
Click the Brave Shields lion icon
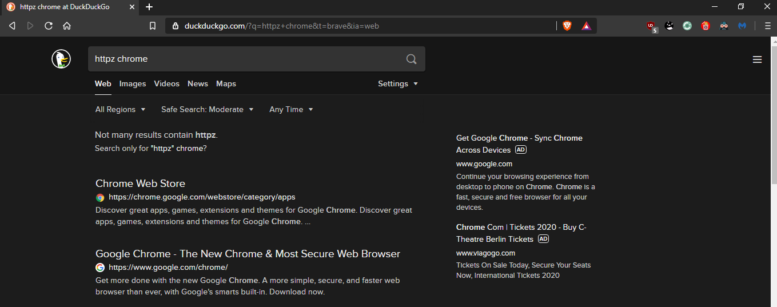[x=567, y=26]
